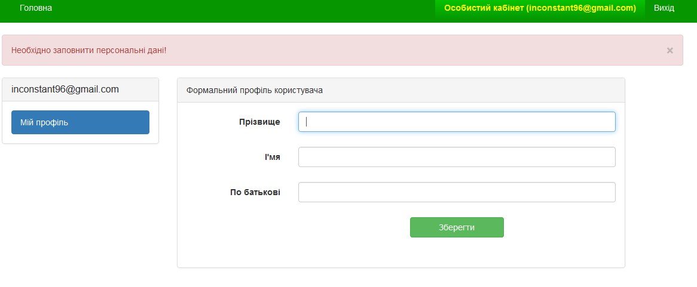Focus the Прізвище text input
697x287 pixels.
pyautogui.click(x=457, y=122)
